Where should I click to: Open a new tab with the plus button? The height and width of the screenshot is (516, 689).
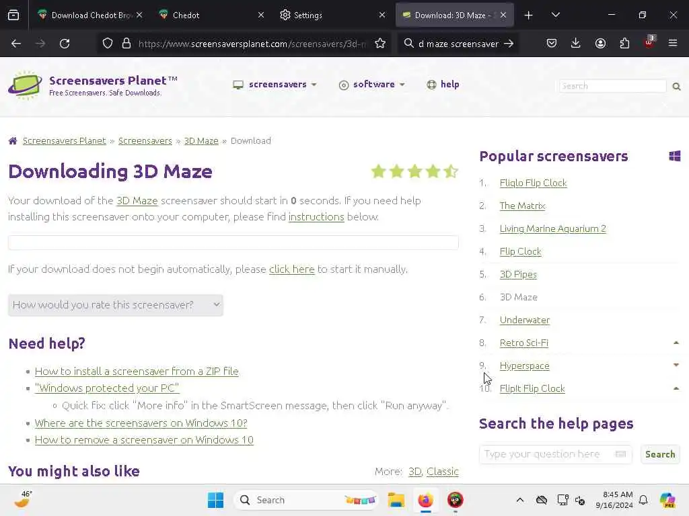click(x=529, y=15)
